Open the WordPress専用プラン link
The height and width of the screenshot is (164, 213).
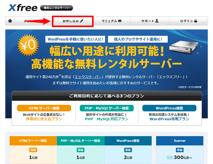coord(169,119)
